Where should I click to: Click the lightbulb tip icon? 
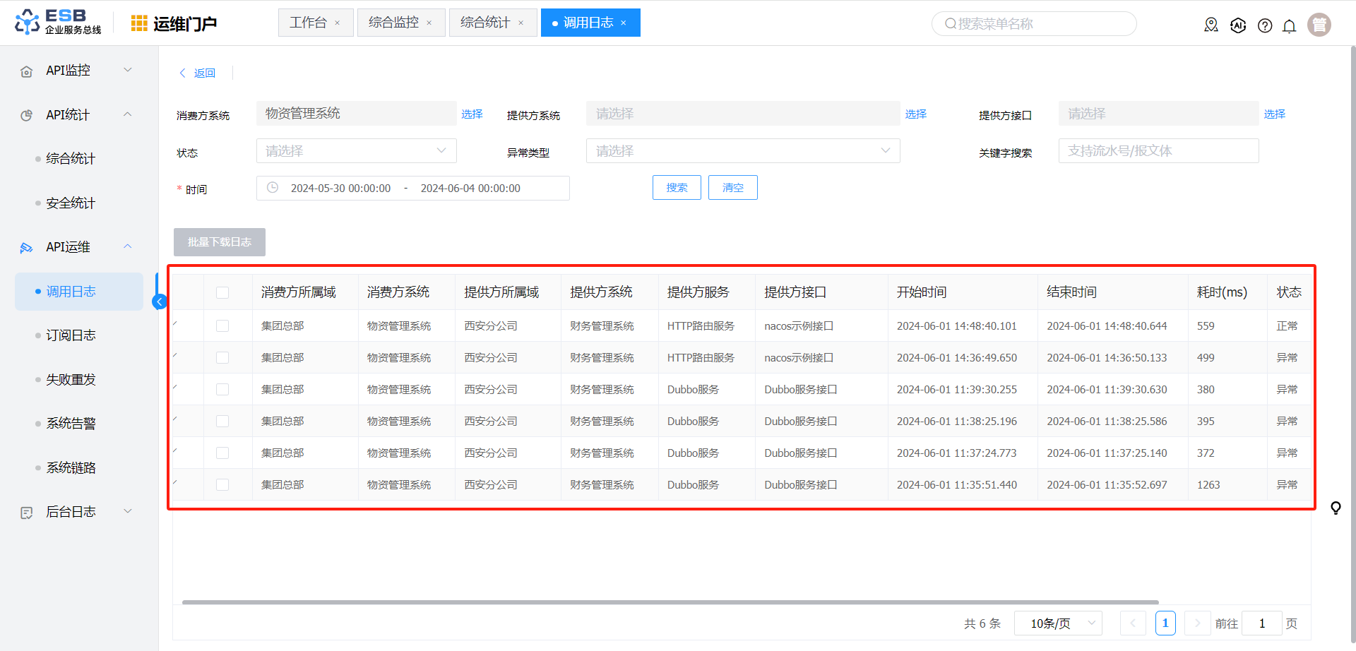tap(1336, 508)
